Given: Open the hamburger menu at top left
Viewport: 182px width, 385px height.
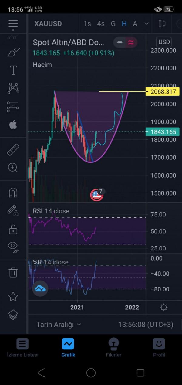Looking at the screenshot, I should click(x=13, y=24).
